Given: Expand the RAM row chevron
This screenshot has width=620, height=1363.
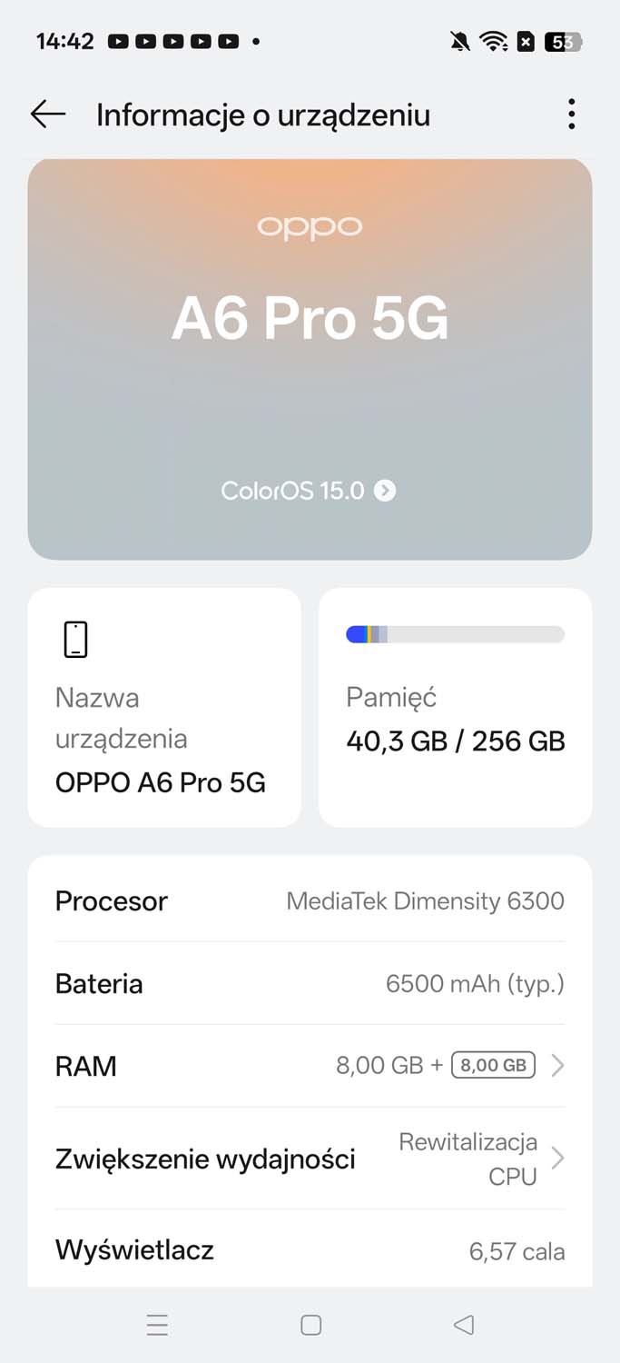Looking at the screenshot, I should pos(557,1065).
